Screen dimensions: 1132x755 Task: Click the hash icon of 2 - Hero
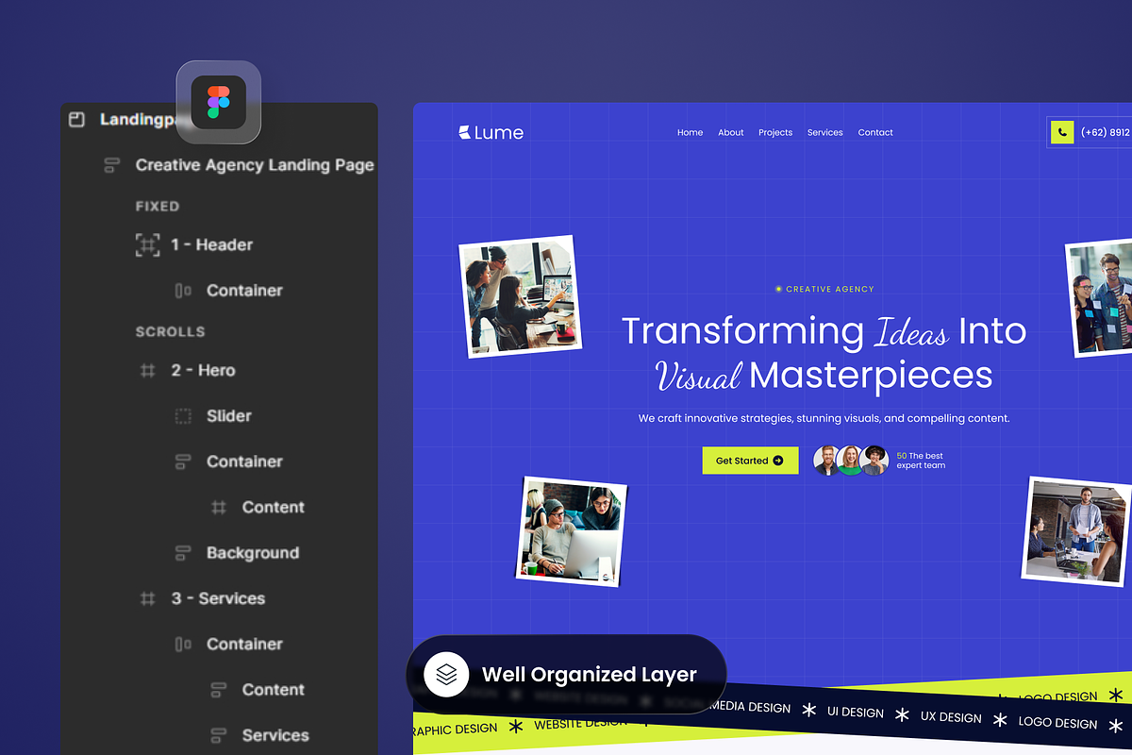coord(148,371)
